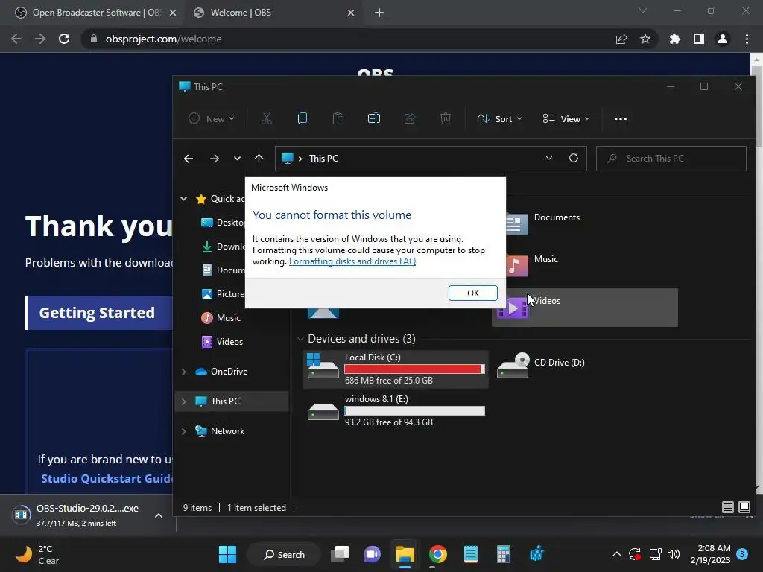Toggle Chrome side panel
The width and height of the screenshot is (763, 572).
[x=699, y=39]
